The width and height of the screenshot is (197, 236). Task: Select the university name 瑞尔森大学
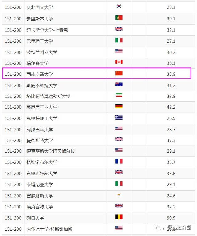pos(38,63)
